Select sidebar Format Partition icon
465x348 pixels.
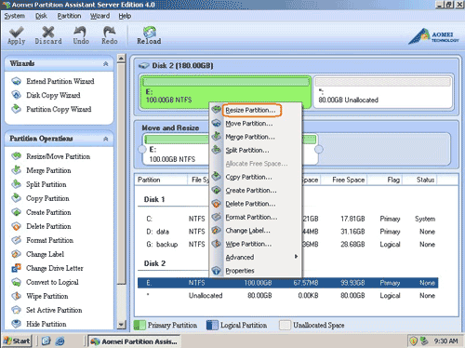pyautogui.click(x=16, y=240)
